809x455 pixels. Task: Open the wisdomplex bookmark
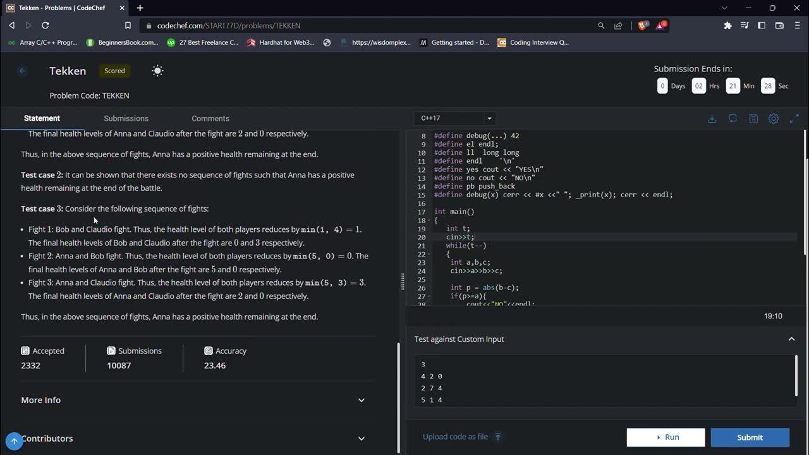coord(375,42)
